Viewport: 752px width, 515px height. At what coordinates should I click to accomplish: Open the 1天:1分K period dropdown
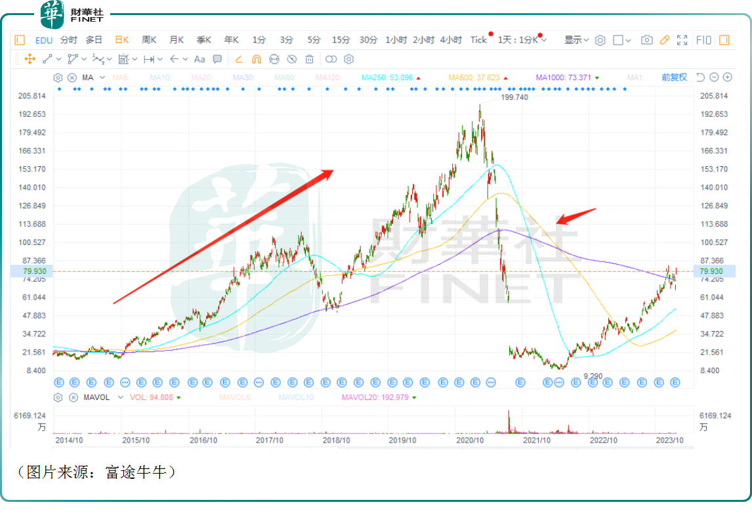click(522, 40)
